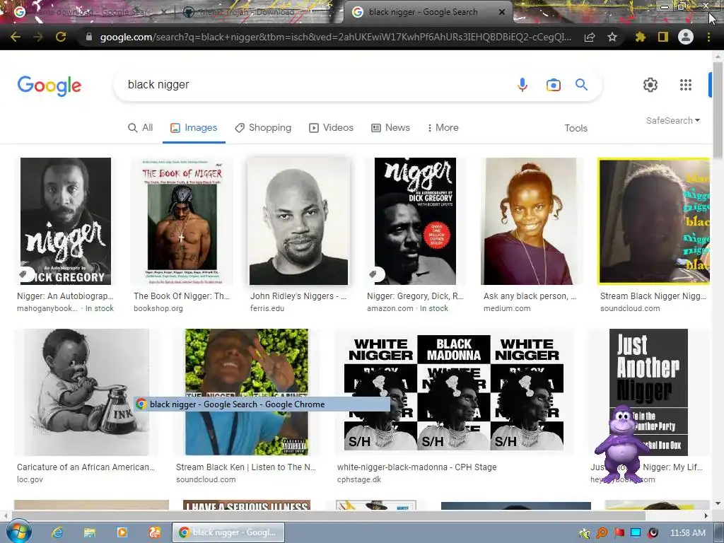724x543 pixels.
Task: Bookmark this page with the star icon
Action: (x=612, y=37)
